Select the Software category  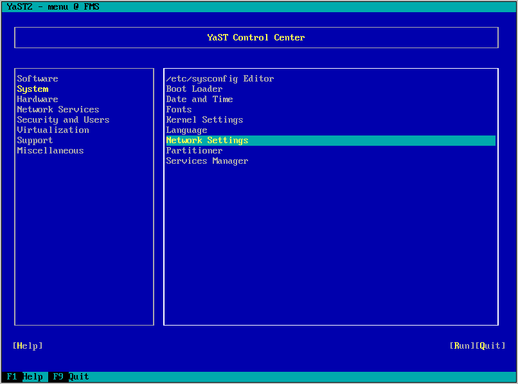coord(38,78)
